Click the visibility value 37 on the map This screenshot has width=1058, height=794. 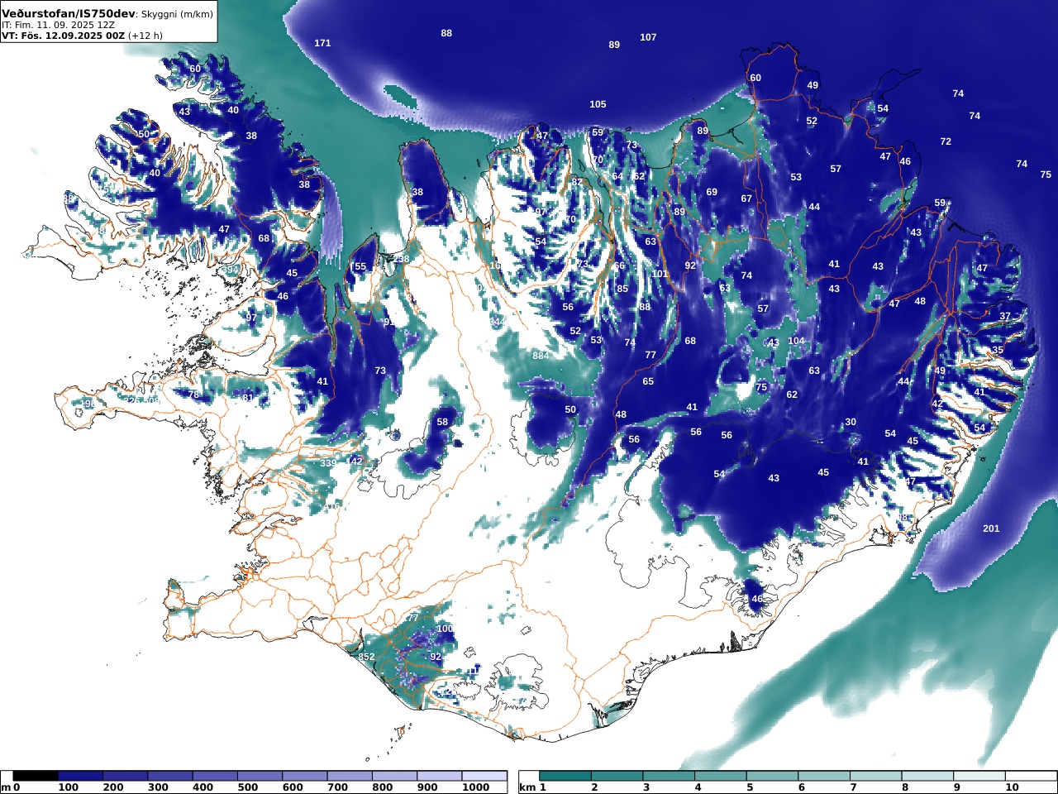(1005, 317)
